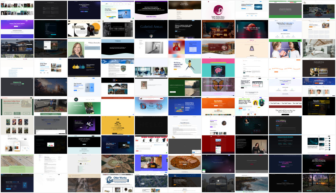The image size is (336, 193).
Task: Select the smiling woman portrait thumbnail
Action: tap(84, 49)
